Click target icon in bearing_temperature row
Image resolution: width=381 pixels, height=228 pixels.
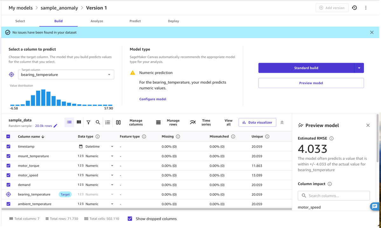tap(8, 194)
